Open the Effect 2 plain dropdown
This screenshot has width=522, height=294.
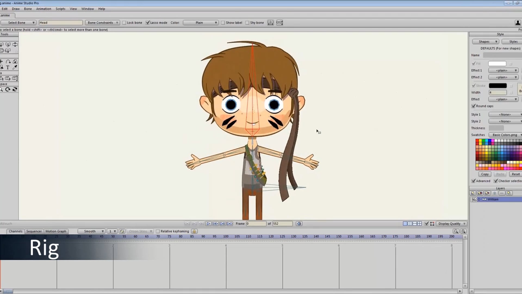[503, 77]
